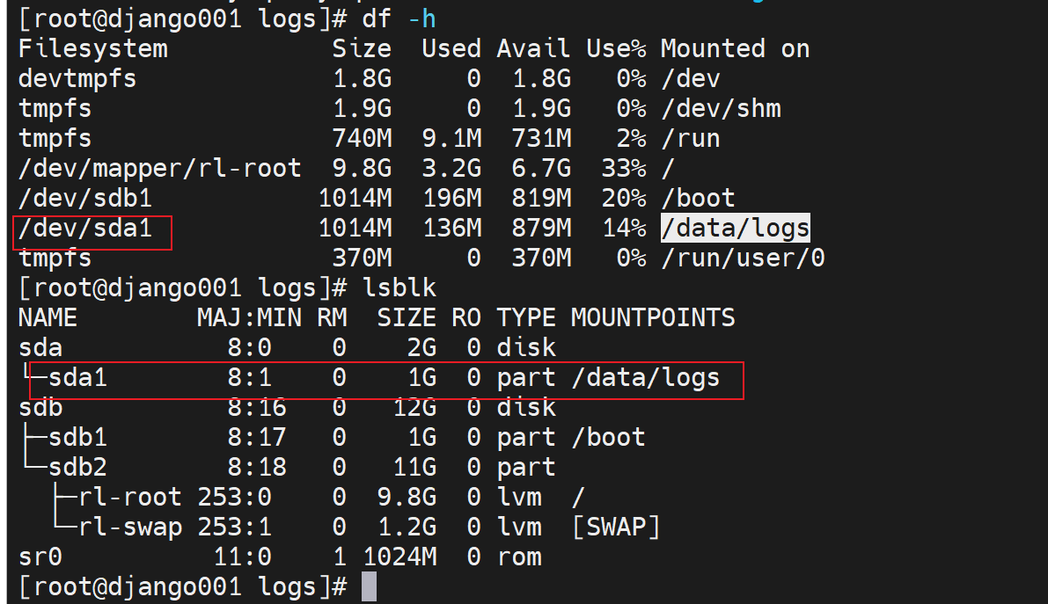Click the MOUNTPOINTS column header

coord(653,317)
